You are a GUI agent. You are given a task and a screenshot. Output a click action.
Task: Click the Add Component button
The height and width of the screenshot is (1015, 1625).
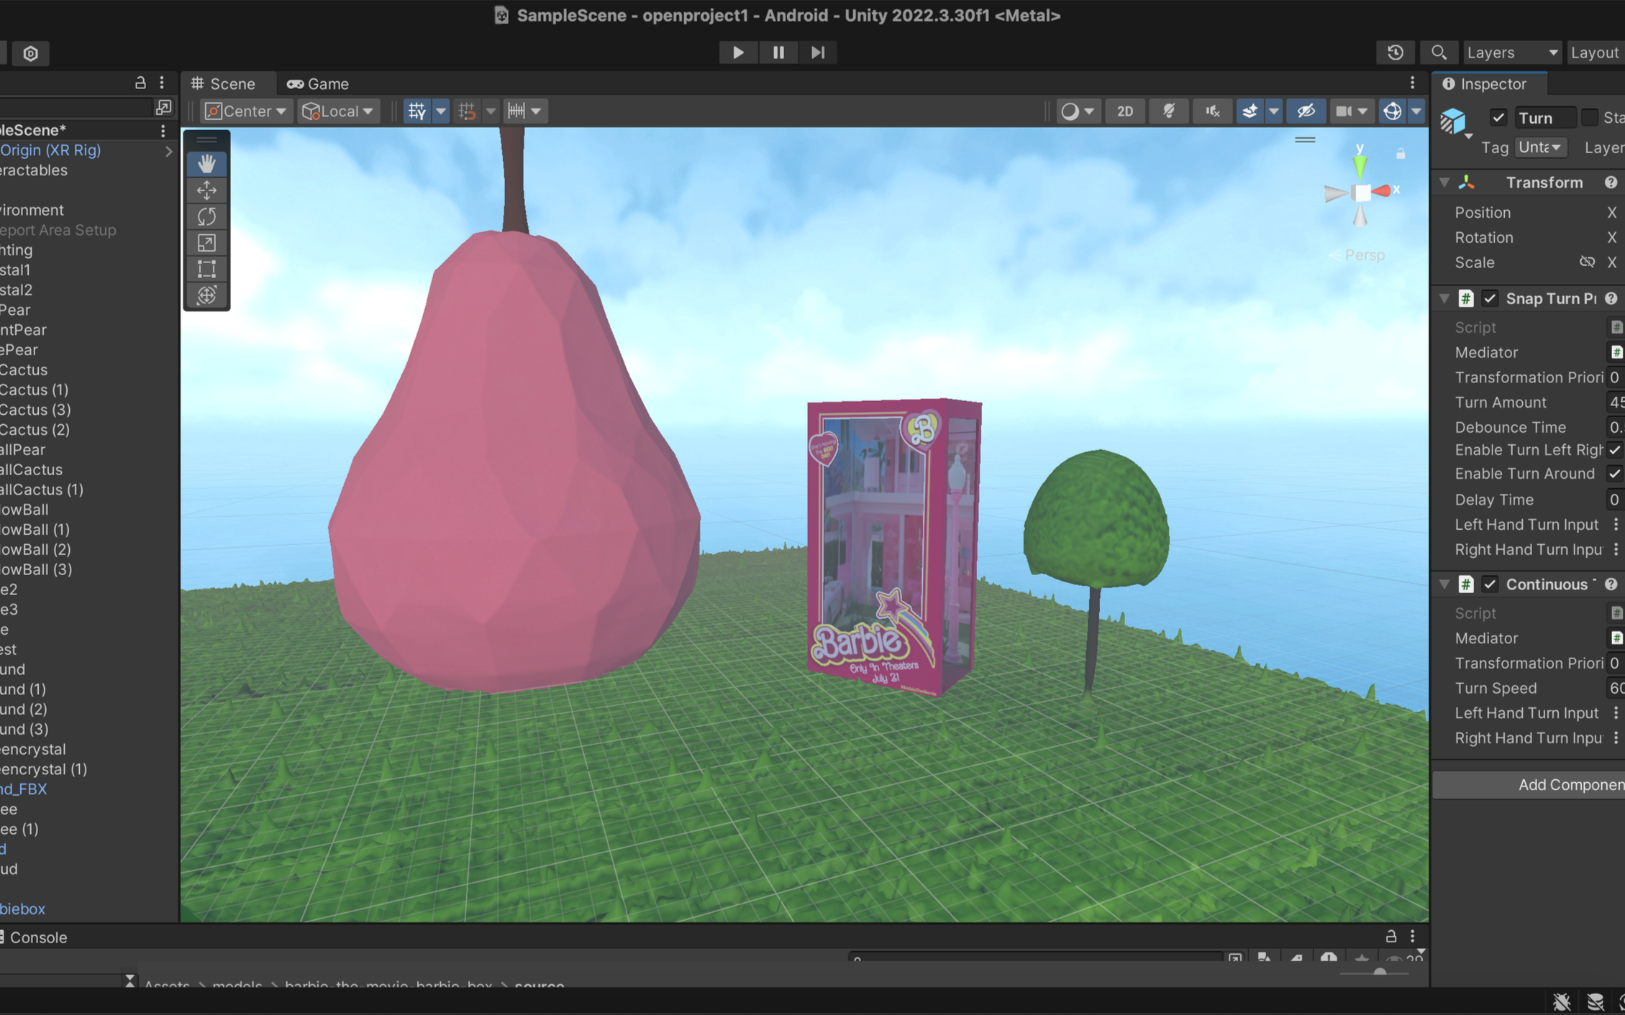pyautogui.click(x=1568, y=785)
